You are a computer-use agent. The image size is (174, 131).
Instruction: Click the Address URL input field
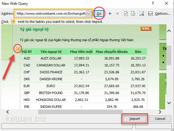coord(51,14)
